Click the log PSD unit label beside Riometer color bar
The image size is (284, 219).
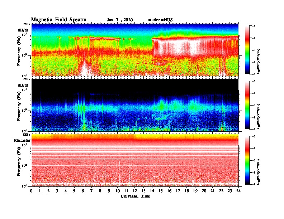point(259,172)
